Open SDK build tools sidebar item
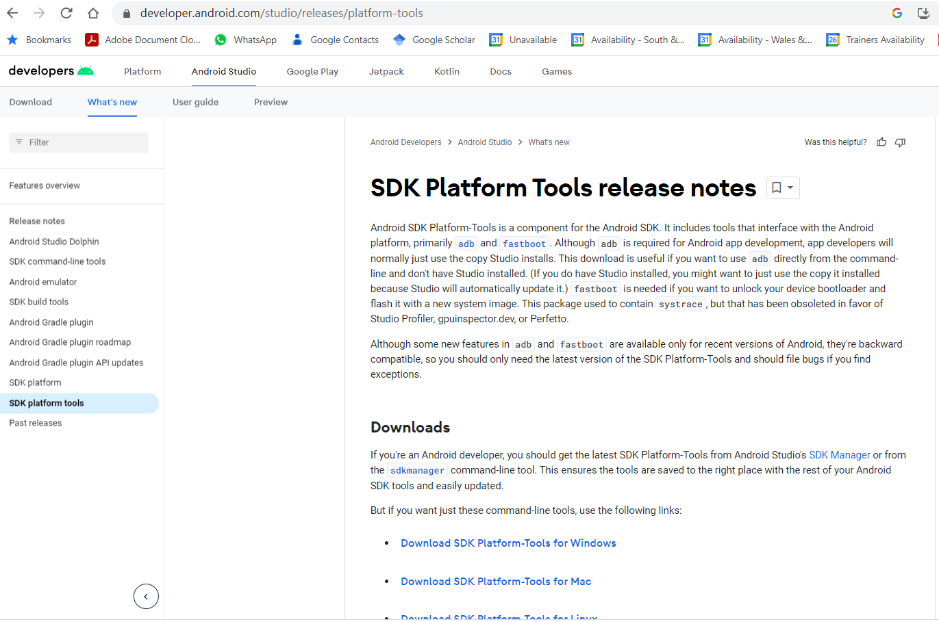 coord(39,302)
